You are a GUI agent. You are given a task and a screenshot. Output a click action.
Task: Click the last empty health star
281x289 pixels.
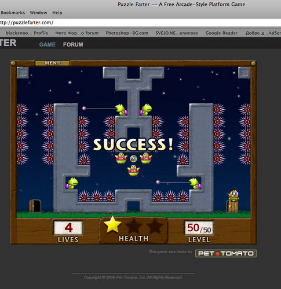tap(155, 226)
